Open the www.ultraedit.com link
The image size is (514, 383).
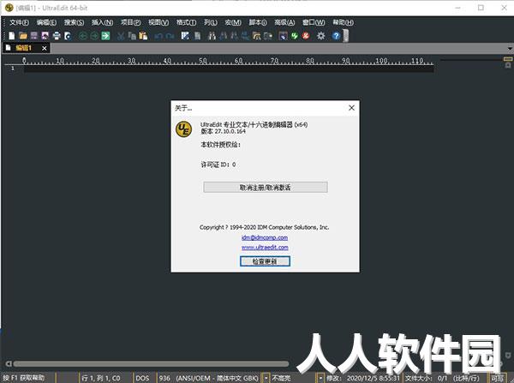point(265,248)
